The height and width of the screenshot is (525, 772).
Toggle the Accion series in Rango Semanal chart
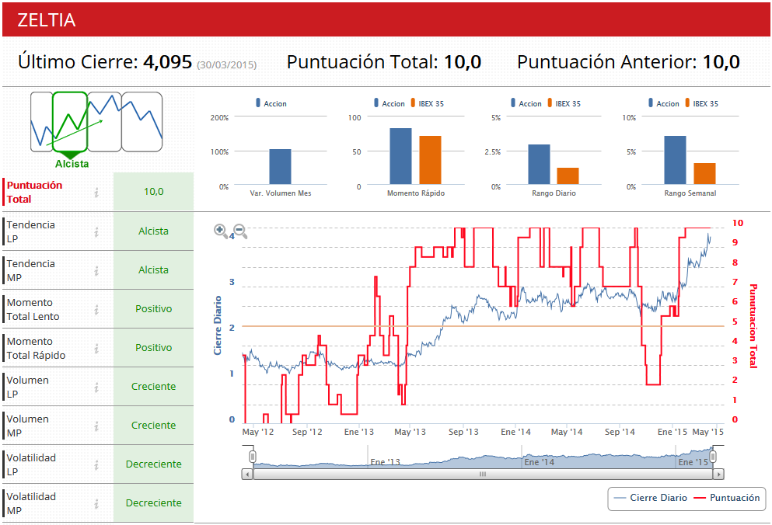tap(664, 103)
